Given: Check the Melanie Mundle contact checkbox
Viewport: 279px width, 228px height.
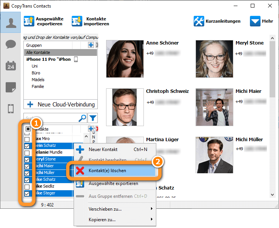Looking at the screenshot, I should (x=27, y=153).
